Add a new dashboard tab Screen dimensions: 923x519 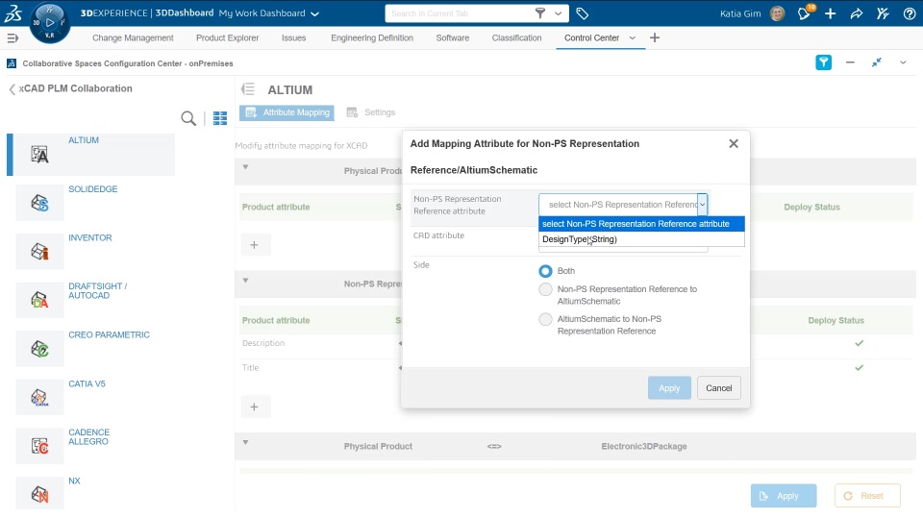(x=655, y=37)
